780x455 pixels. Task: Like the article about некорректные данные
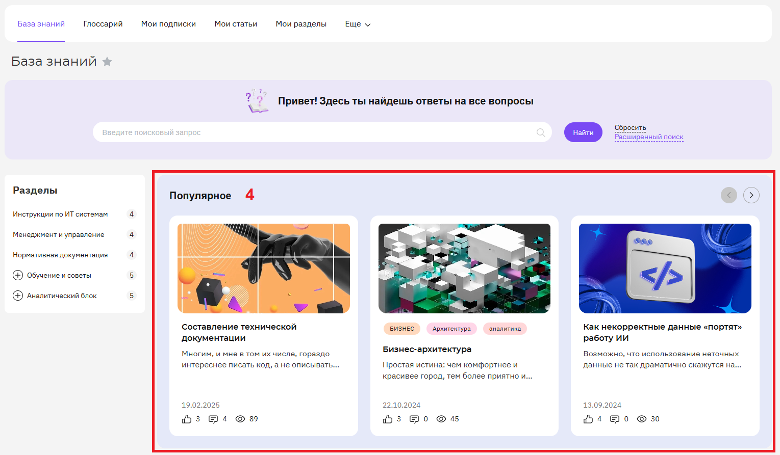(x=588, y=419)
